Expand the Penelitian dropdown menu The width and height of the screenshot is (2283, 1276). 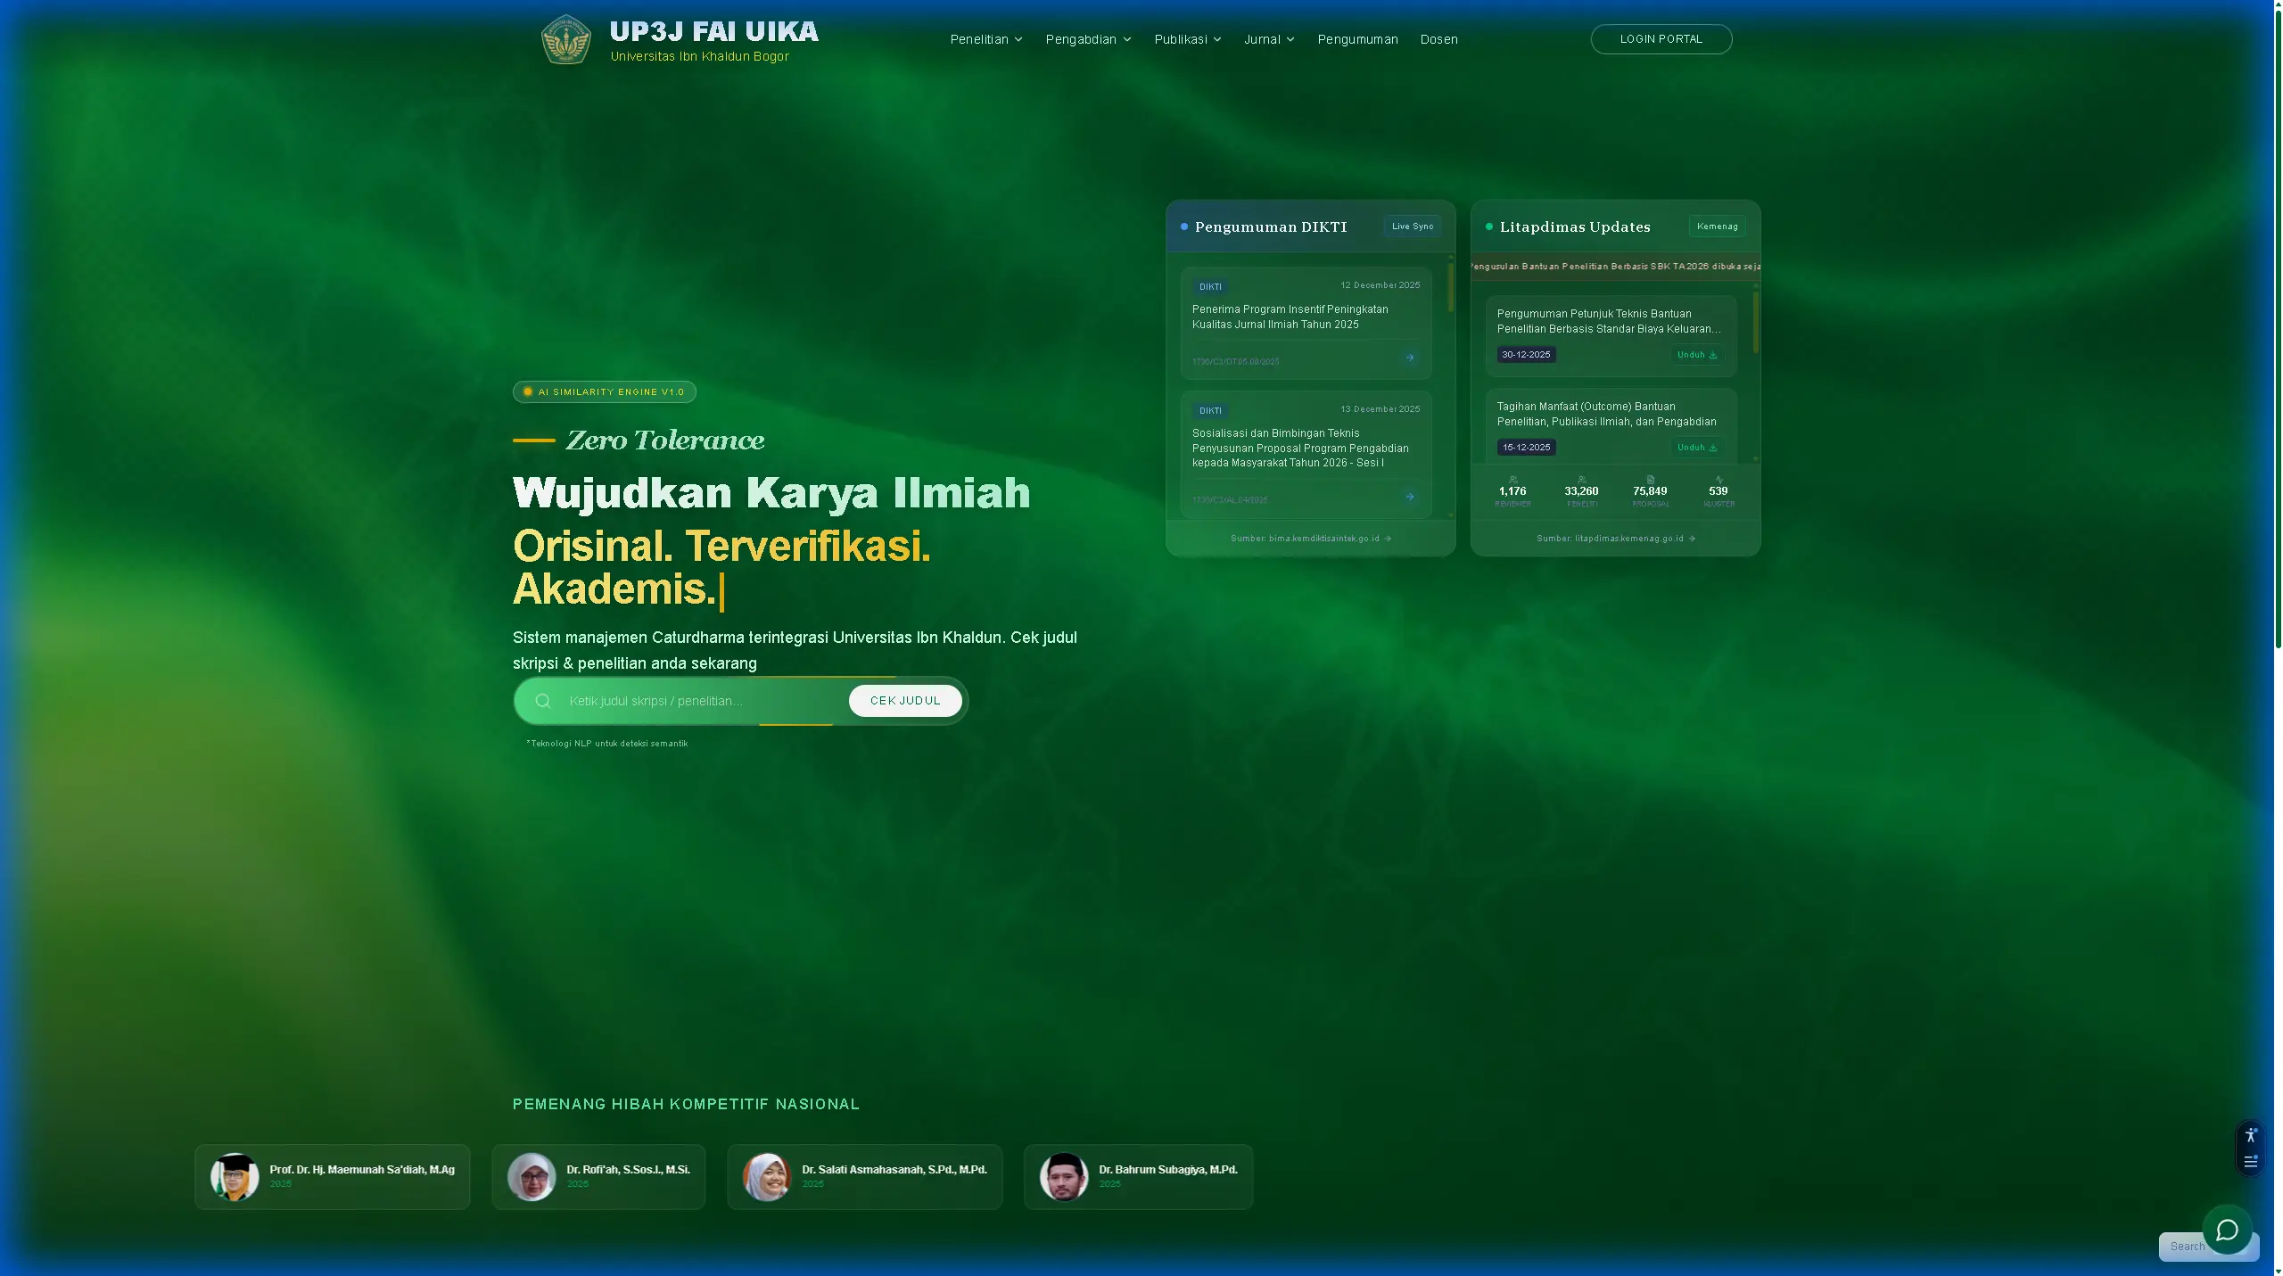click(985, 39)
